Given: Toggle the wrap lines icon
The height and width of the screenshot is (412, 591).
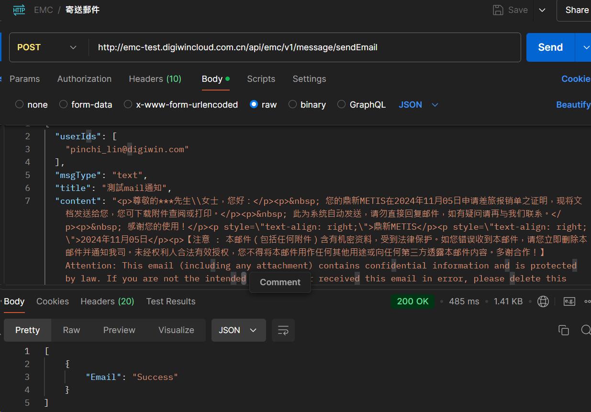Looking at the screenshot, I should coord(283,330).
